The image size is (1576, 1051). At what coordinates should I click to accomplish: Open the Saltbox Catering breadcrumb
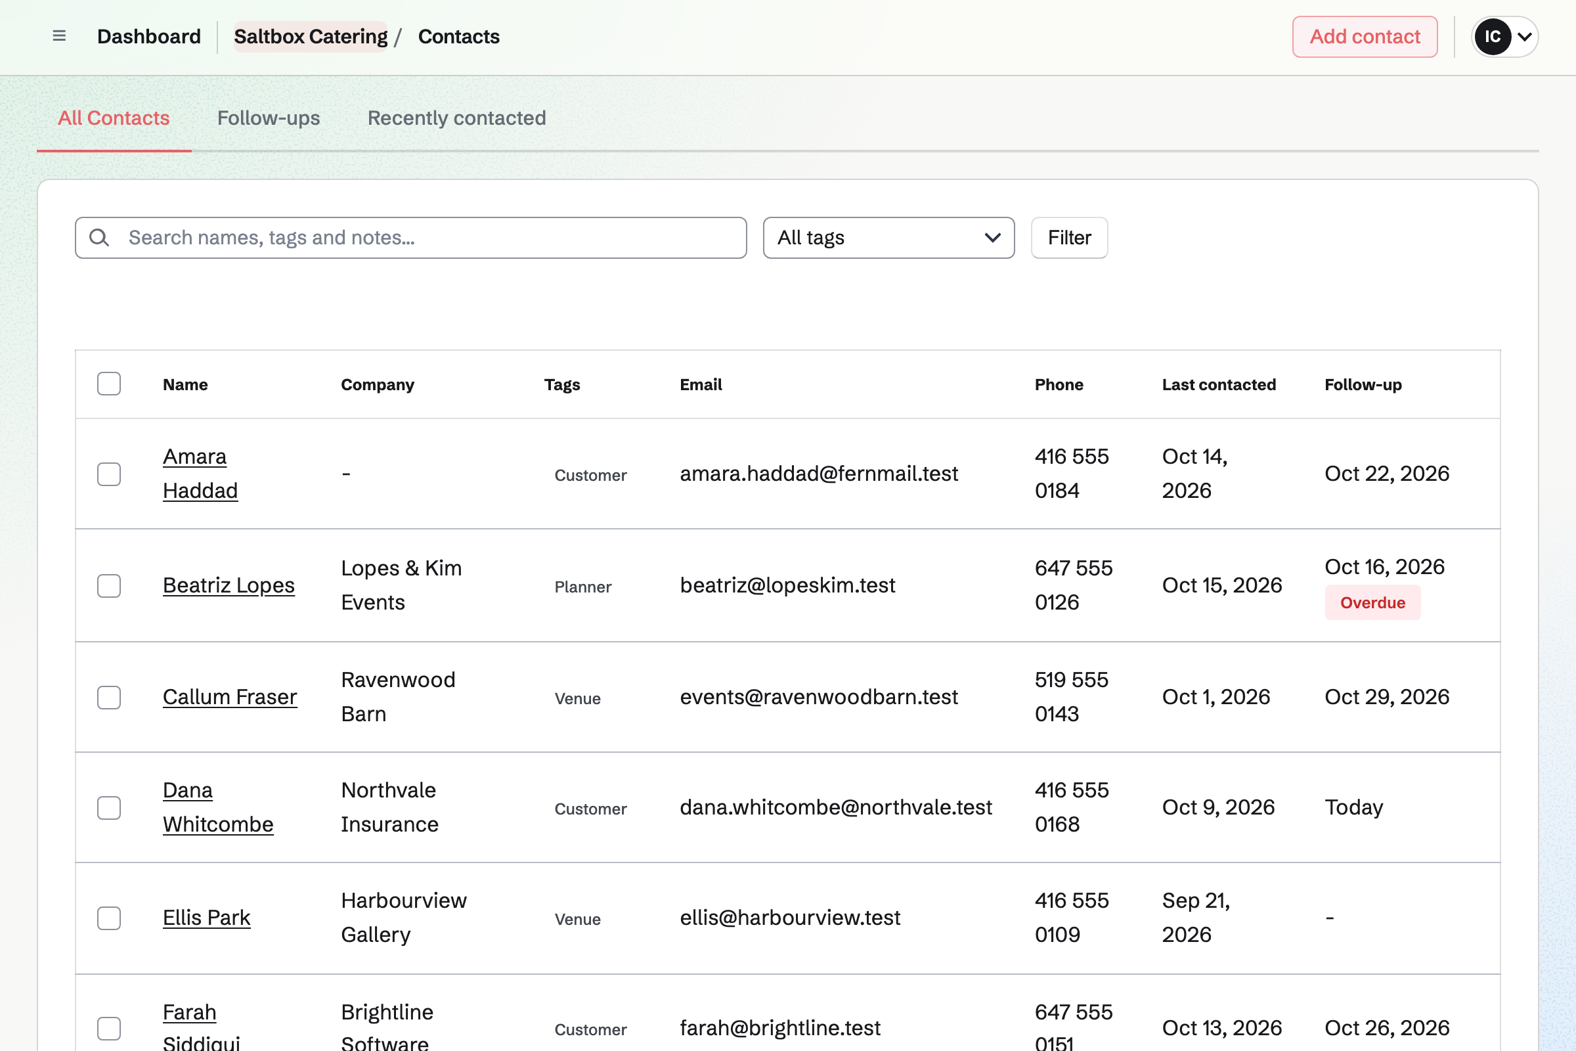(x=311, y=36)
